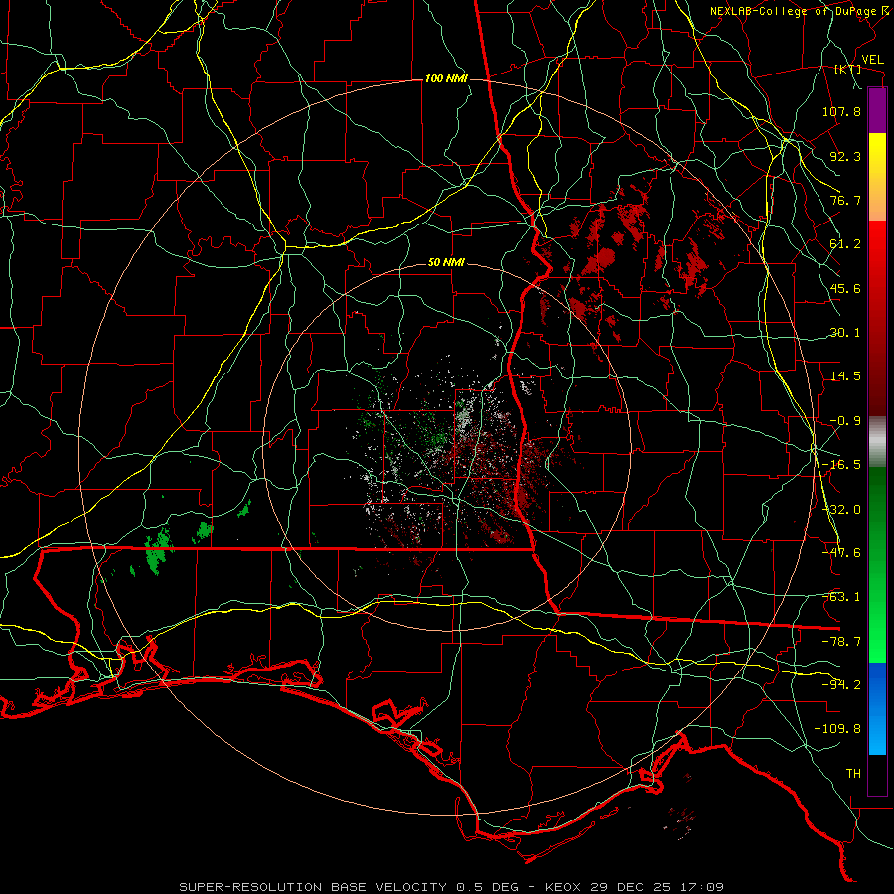
Task: Click the -32.0 legend value
Action: [x=841, y=510]
